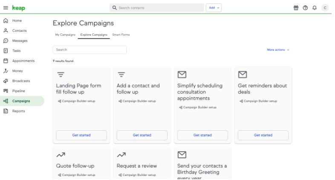This screenshot has width=335, height=180.
Task: Open the user profile avatar
Action: pyautogui.click(x=326, y=8)
